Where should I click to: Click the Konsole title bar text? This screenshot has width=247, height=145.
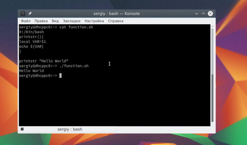(117, 14)
